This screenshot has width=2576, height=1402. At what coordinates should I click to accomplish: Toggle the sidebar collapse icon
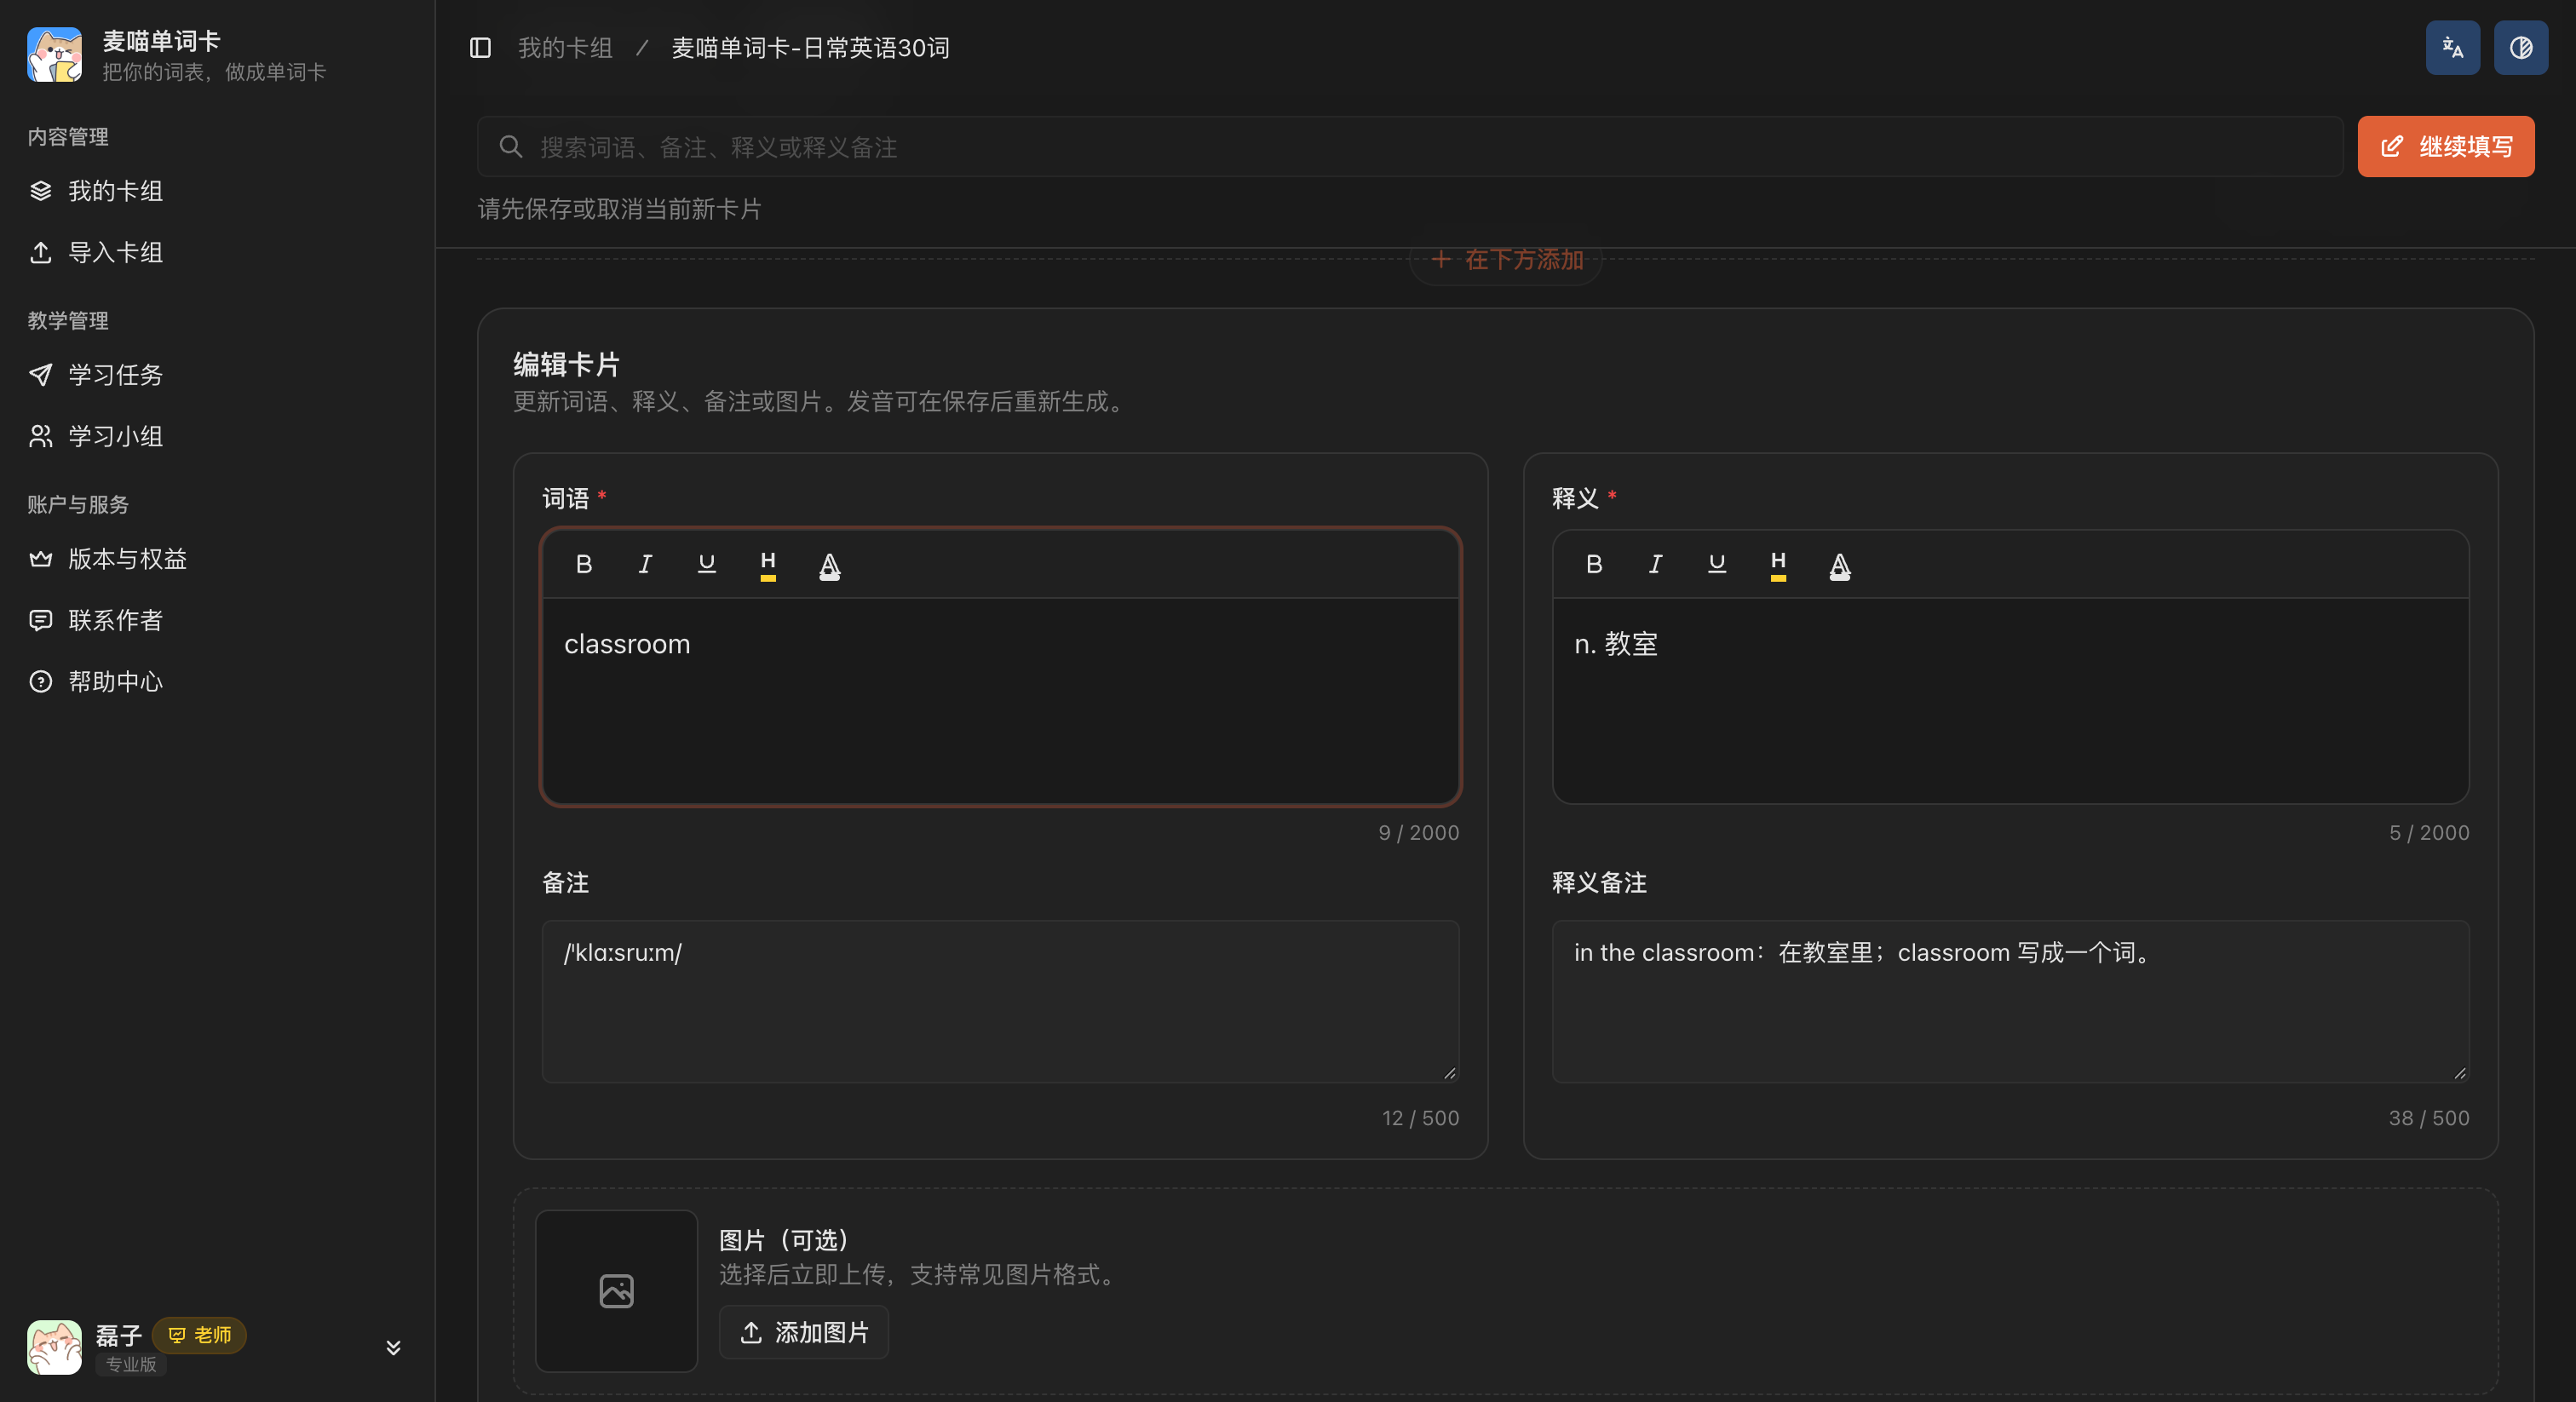480,48
